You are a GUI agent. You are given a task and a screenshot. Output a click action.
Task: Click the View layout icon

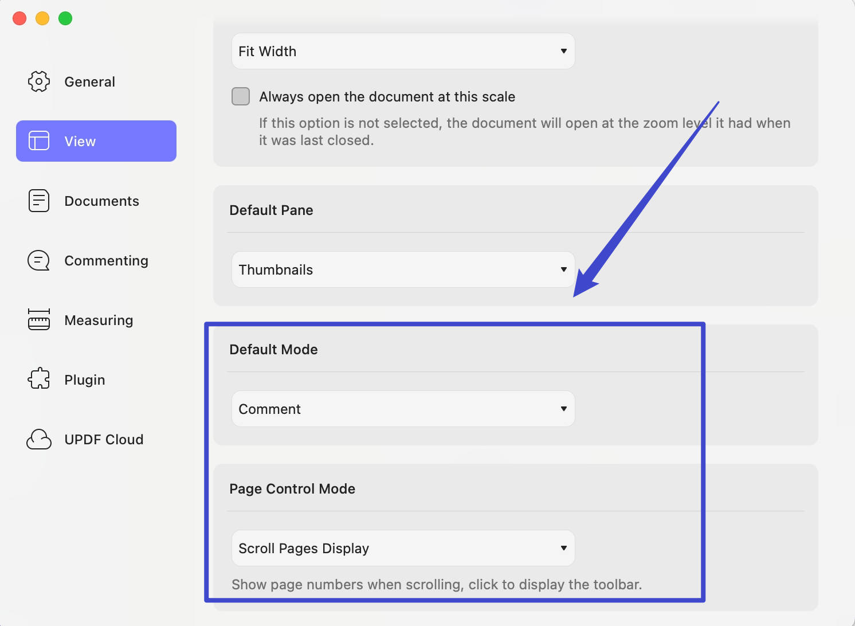(39, 140)
